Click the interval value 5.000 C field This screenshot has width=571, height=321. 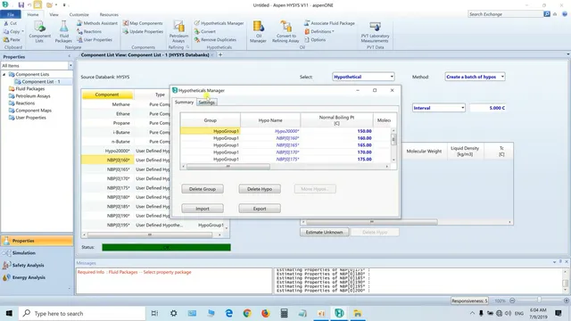coord(488,108)
